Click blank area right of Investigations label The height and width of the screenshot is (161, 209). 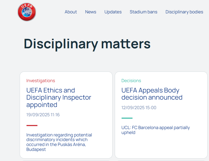(x=82, y=81)
